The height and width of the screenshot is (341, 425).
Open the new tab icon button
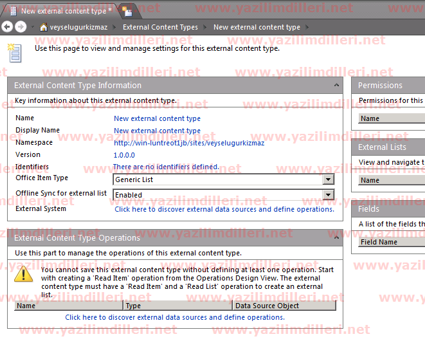127,10
